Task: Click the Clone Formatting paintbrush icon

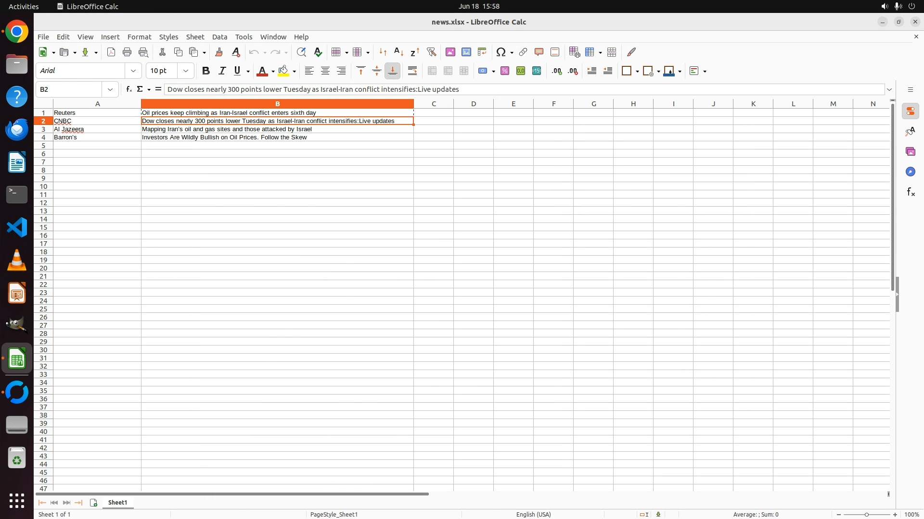Action: (218, 52)
